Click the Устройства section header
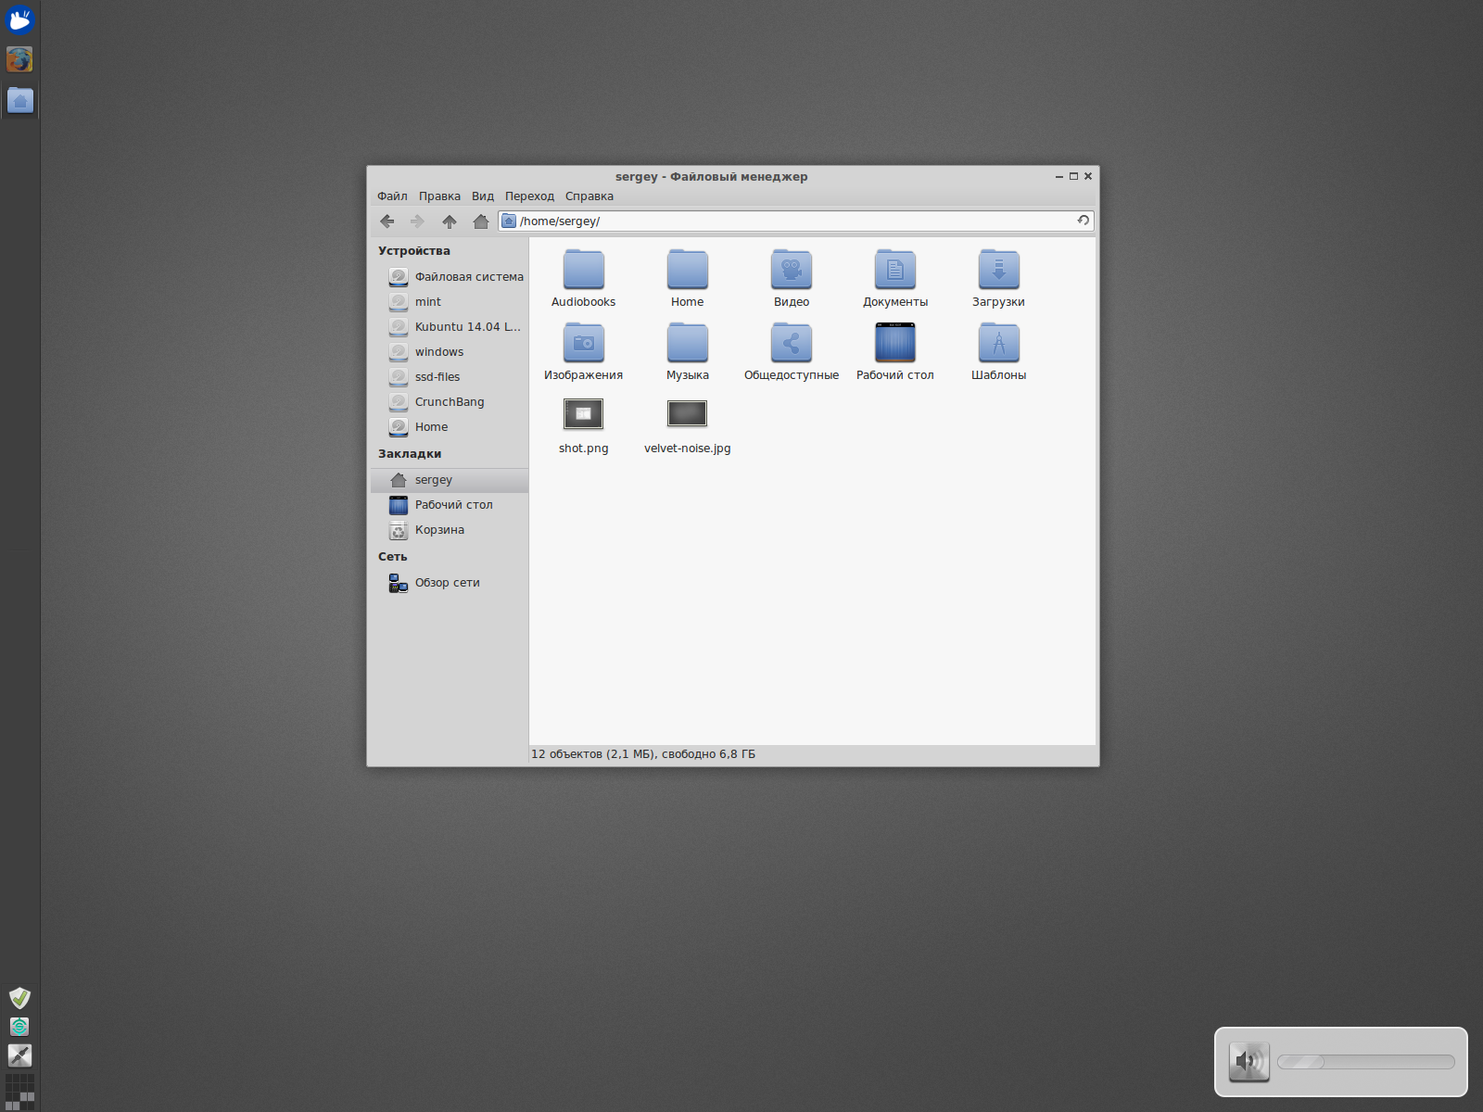The image size is (1483, 1112). point(414,251)
